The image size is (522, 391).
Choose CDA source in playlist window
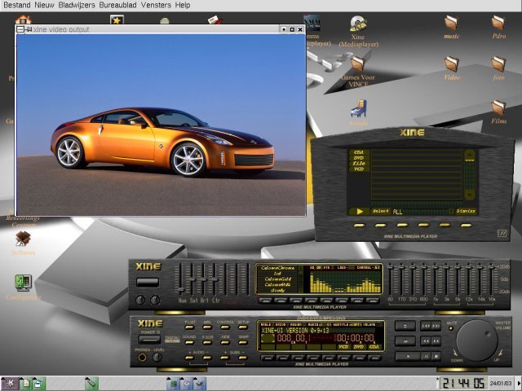point(359,152)
